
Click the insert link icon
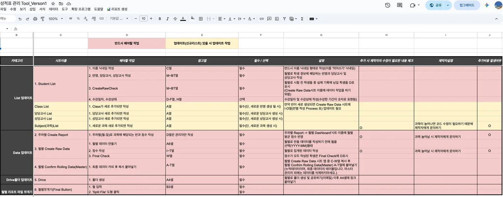[x=261, y=19]
